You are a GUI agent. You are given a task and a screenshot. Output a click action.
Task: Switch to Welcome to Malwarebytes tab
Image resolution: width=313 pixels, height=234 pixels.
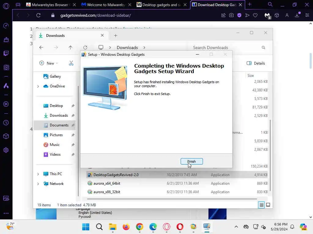point(106,5)
